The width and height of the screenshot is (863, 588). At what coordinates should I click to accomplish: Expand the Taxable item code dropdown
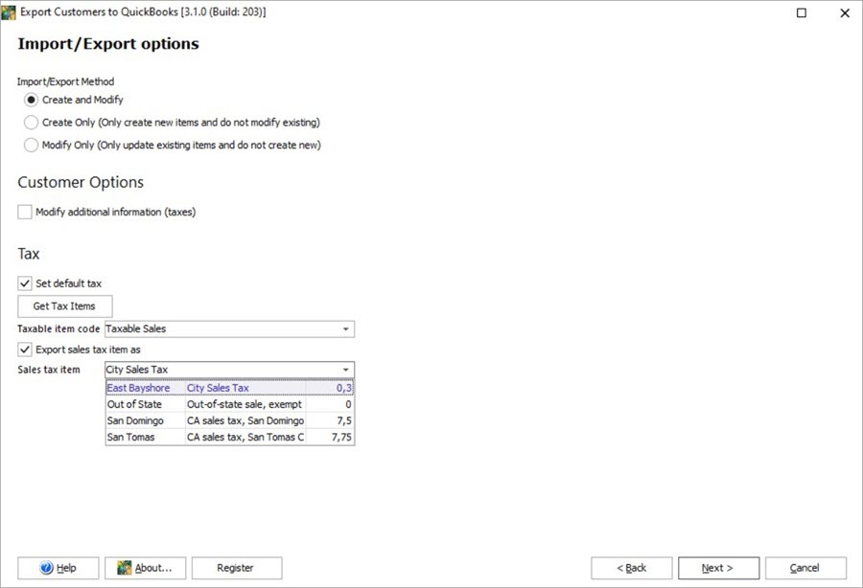[x=345, y=329]
